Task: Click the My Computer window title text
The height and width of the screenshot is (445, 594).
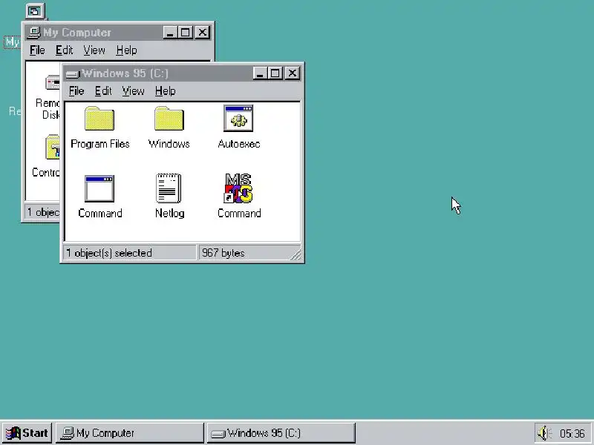Action: click(77, 33)
